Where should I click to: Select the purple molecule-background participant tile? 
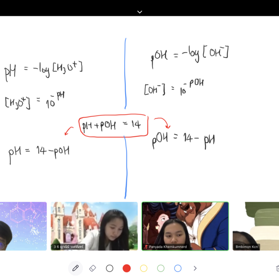click(x=23, y=226)
